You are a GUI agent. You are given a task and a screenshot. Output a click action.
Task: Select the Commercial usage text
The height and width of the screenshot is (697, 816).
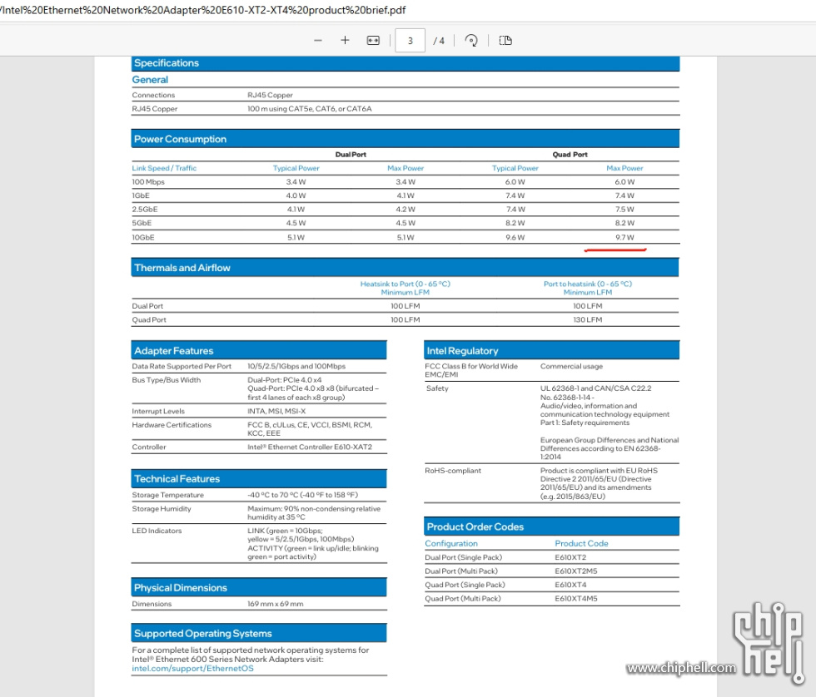[x=571, y=367]
